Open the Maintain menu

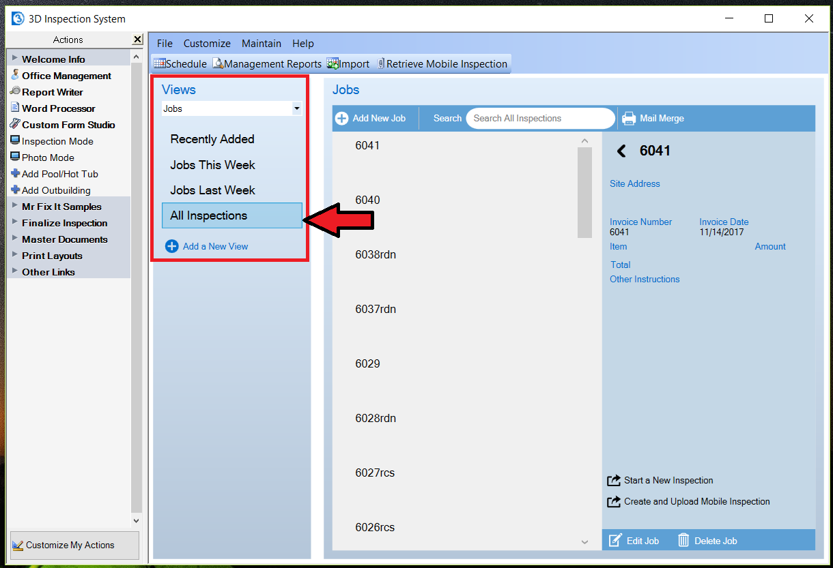[262, 44]
